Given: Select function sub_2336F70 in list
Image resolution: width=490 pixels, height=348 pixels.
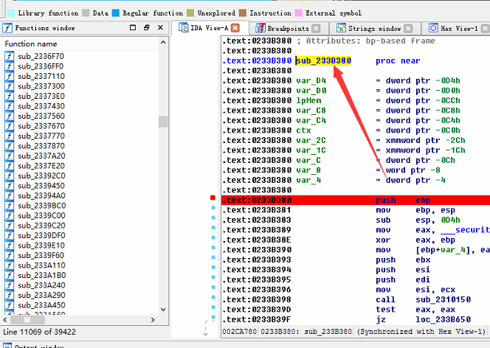Looking at the screenshot, I should [x=41, y=56].
